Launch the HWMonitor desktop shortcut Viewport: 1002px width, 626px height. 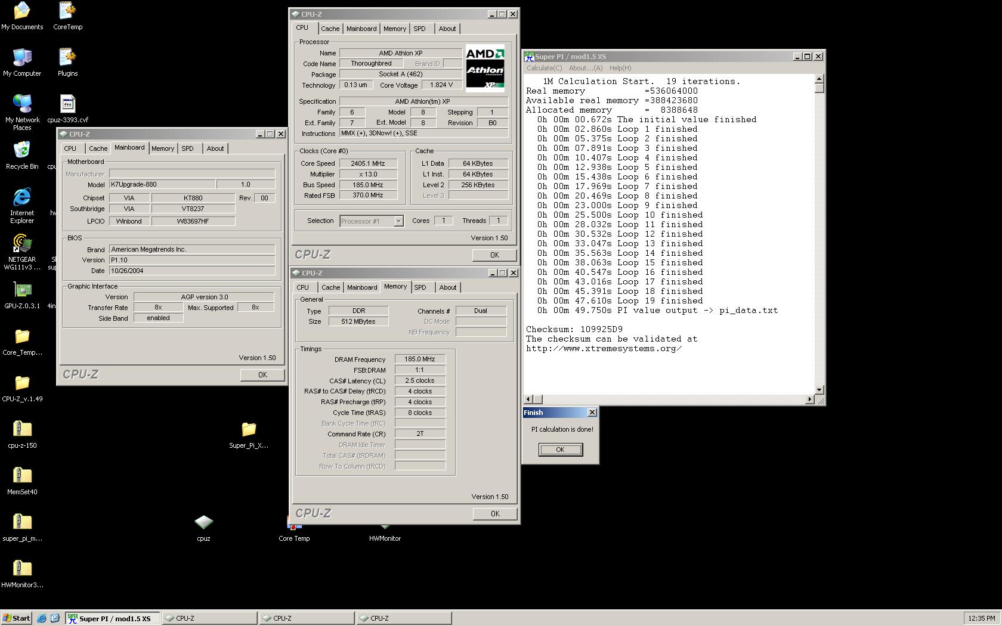click(385, 534)
